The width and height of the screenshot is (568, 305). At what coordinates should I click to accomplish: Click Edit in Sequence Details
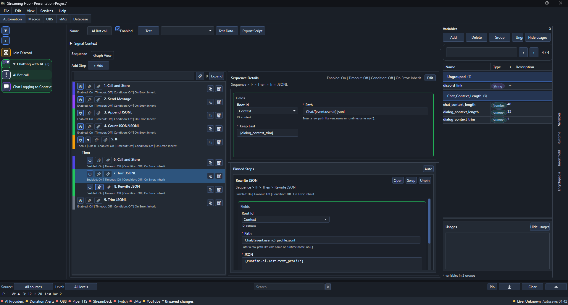pyautogui.click(x=430, y=78)
